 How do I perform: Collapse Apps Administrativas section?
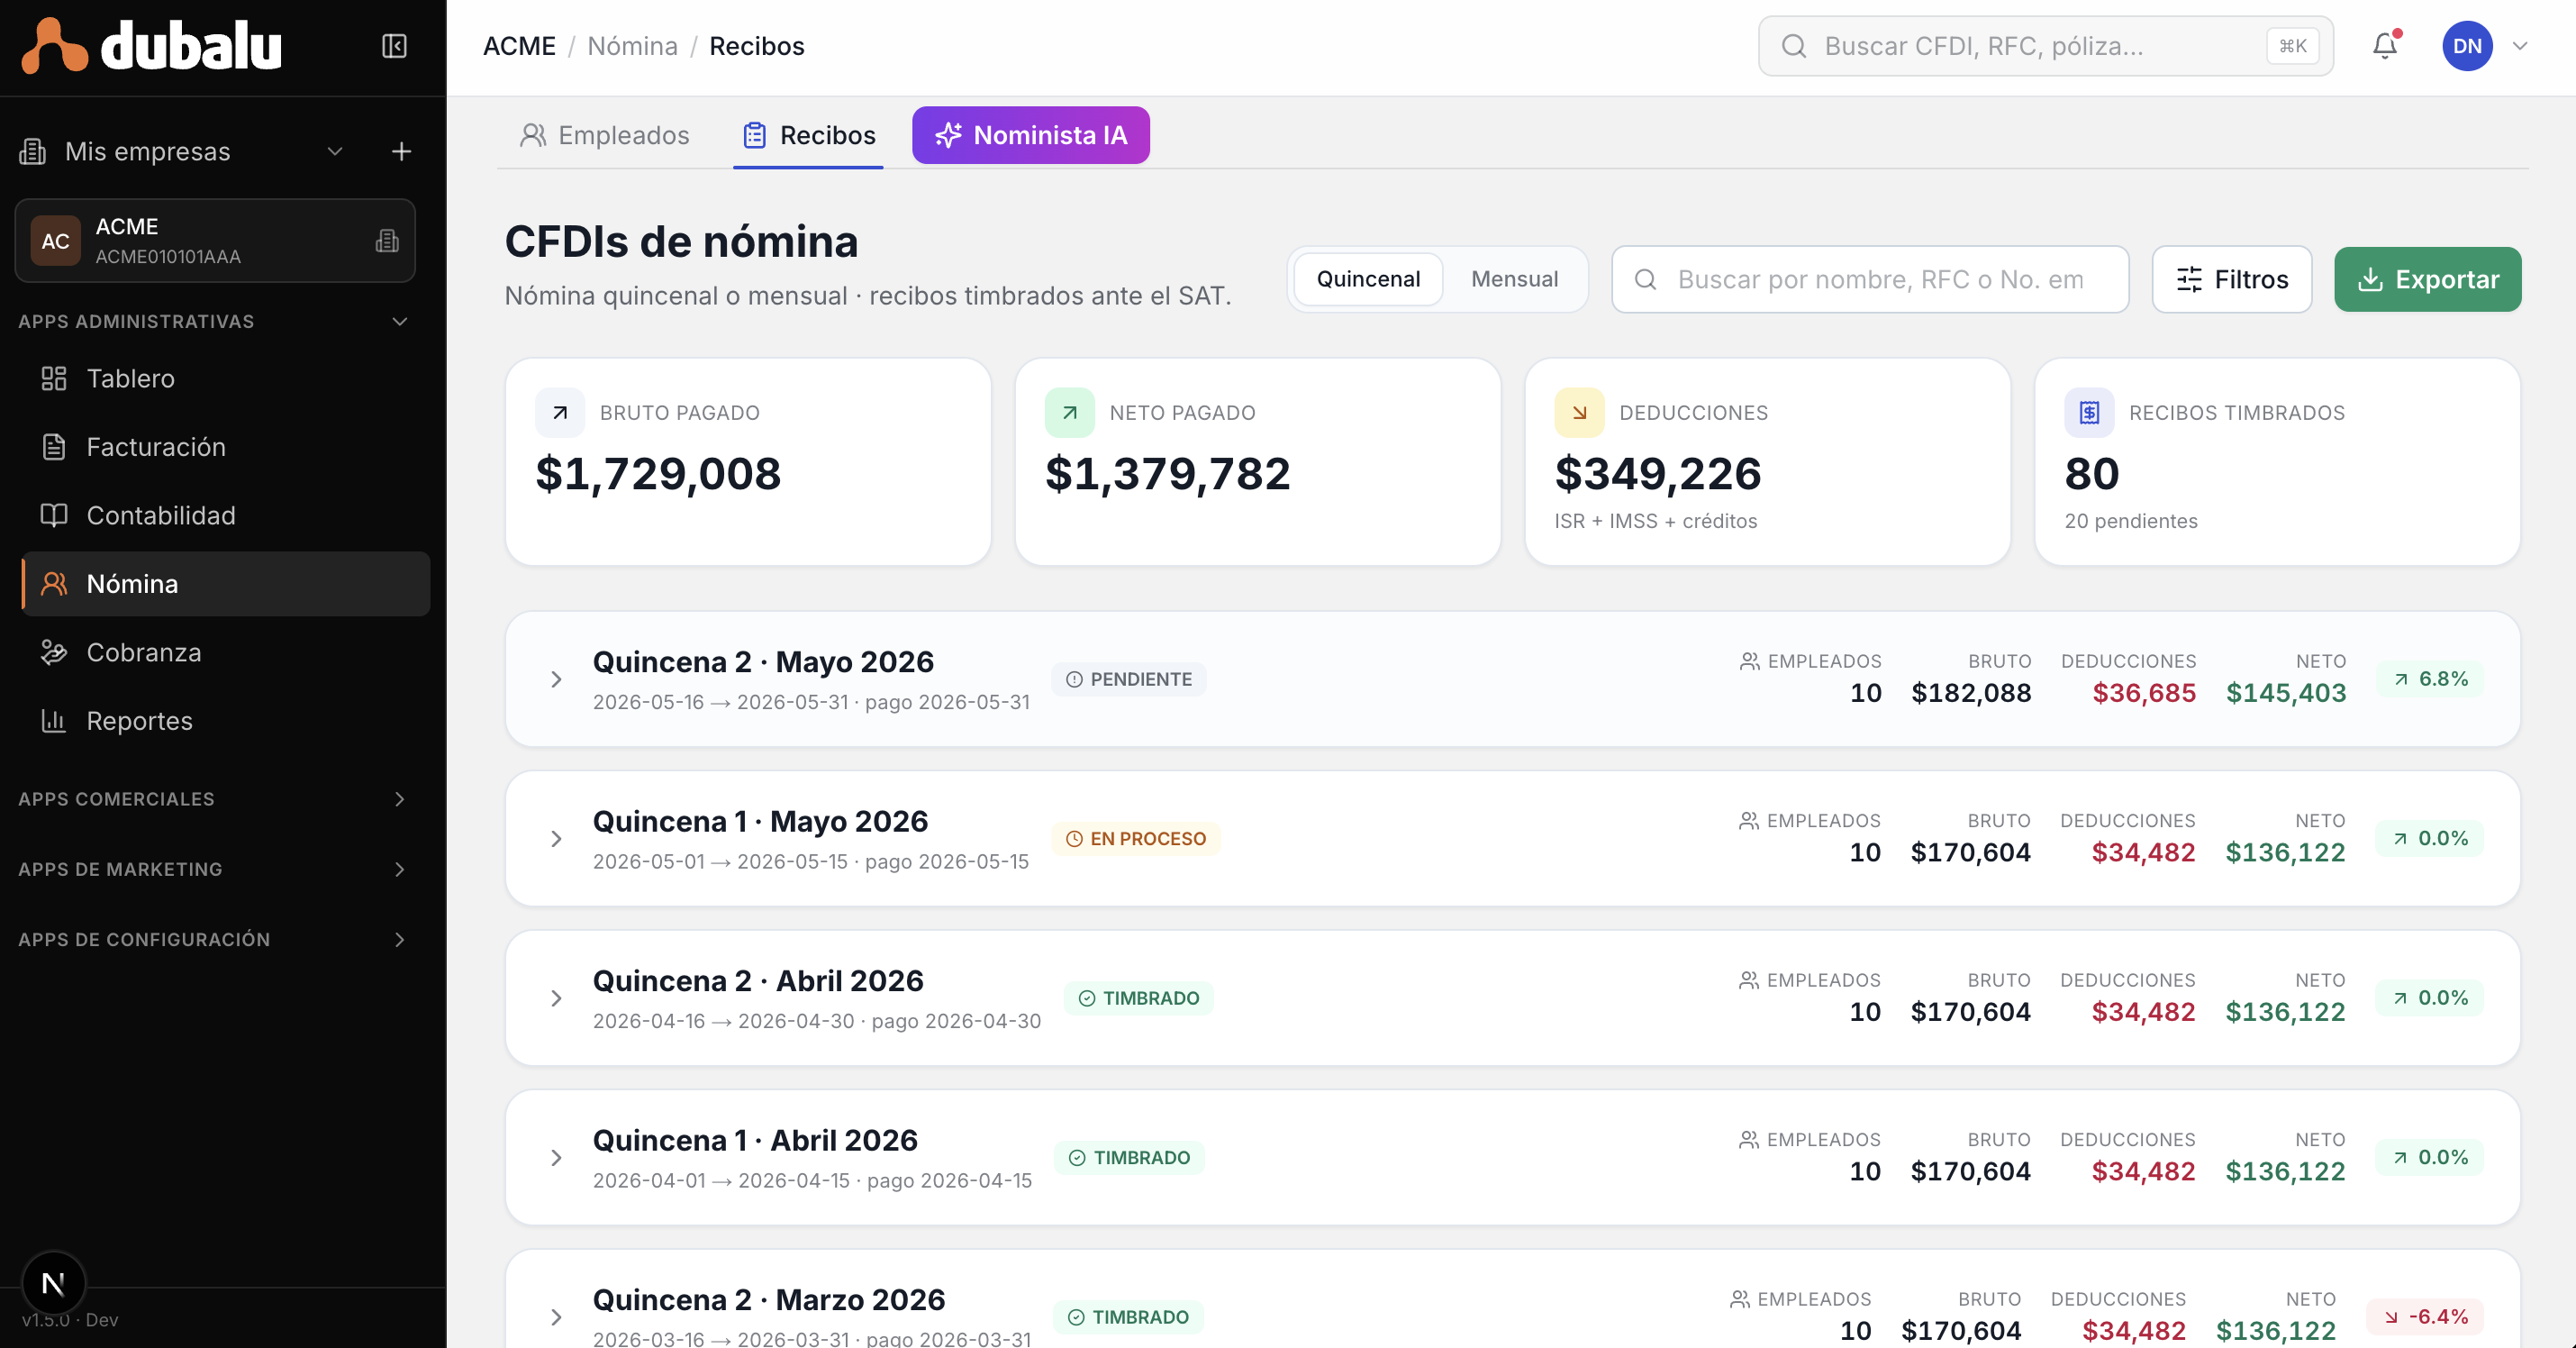coord(400,322)
